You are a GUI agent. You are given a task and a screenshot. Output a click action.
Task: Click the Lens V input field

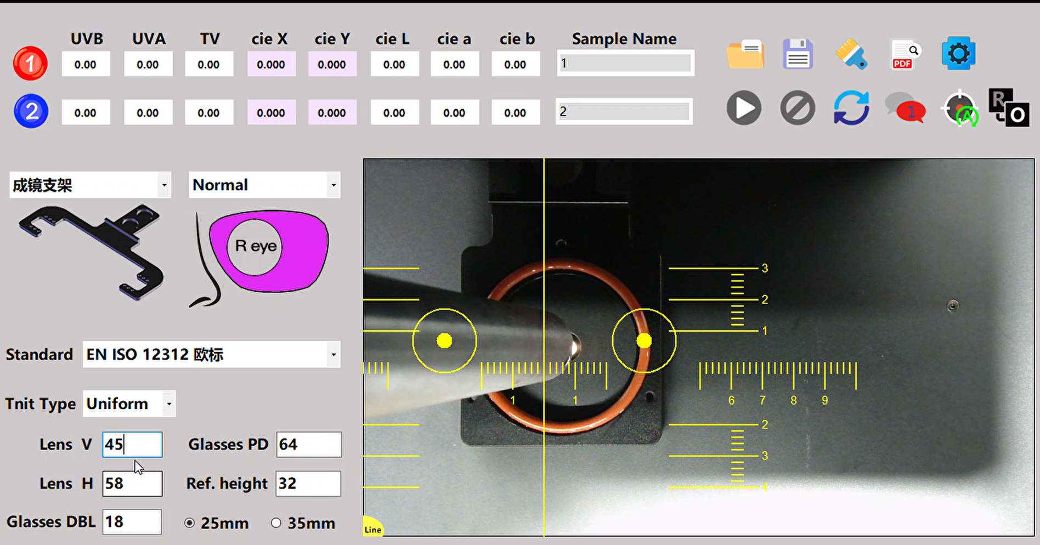coord(132,444)
